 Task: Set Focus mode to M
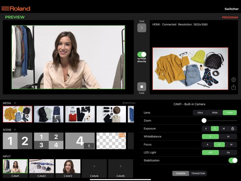coord(231,145)
